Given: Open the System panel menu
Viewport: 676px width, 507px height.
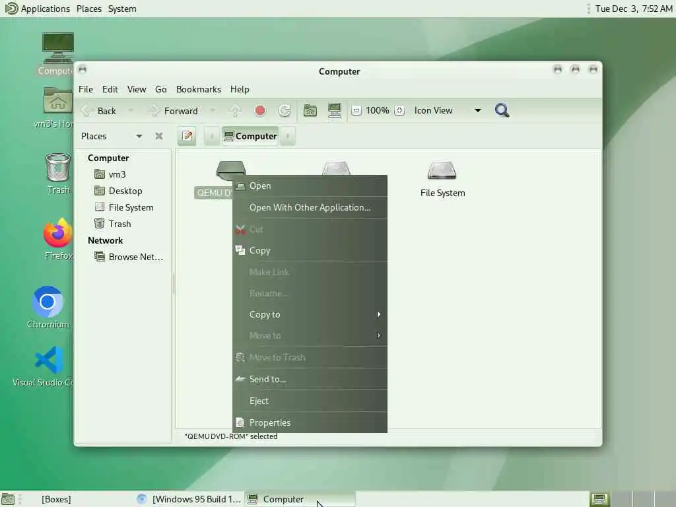Looking at the screenshot, I should tap(122, 9).
